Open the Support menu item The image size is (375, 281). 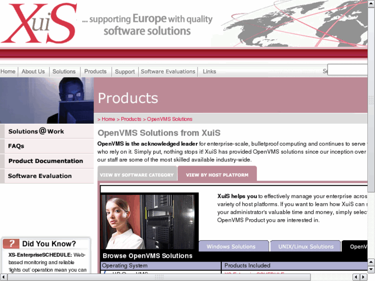pos(125,72)
